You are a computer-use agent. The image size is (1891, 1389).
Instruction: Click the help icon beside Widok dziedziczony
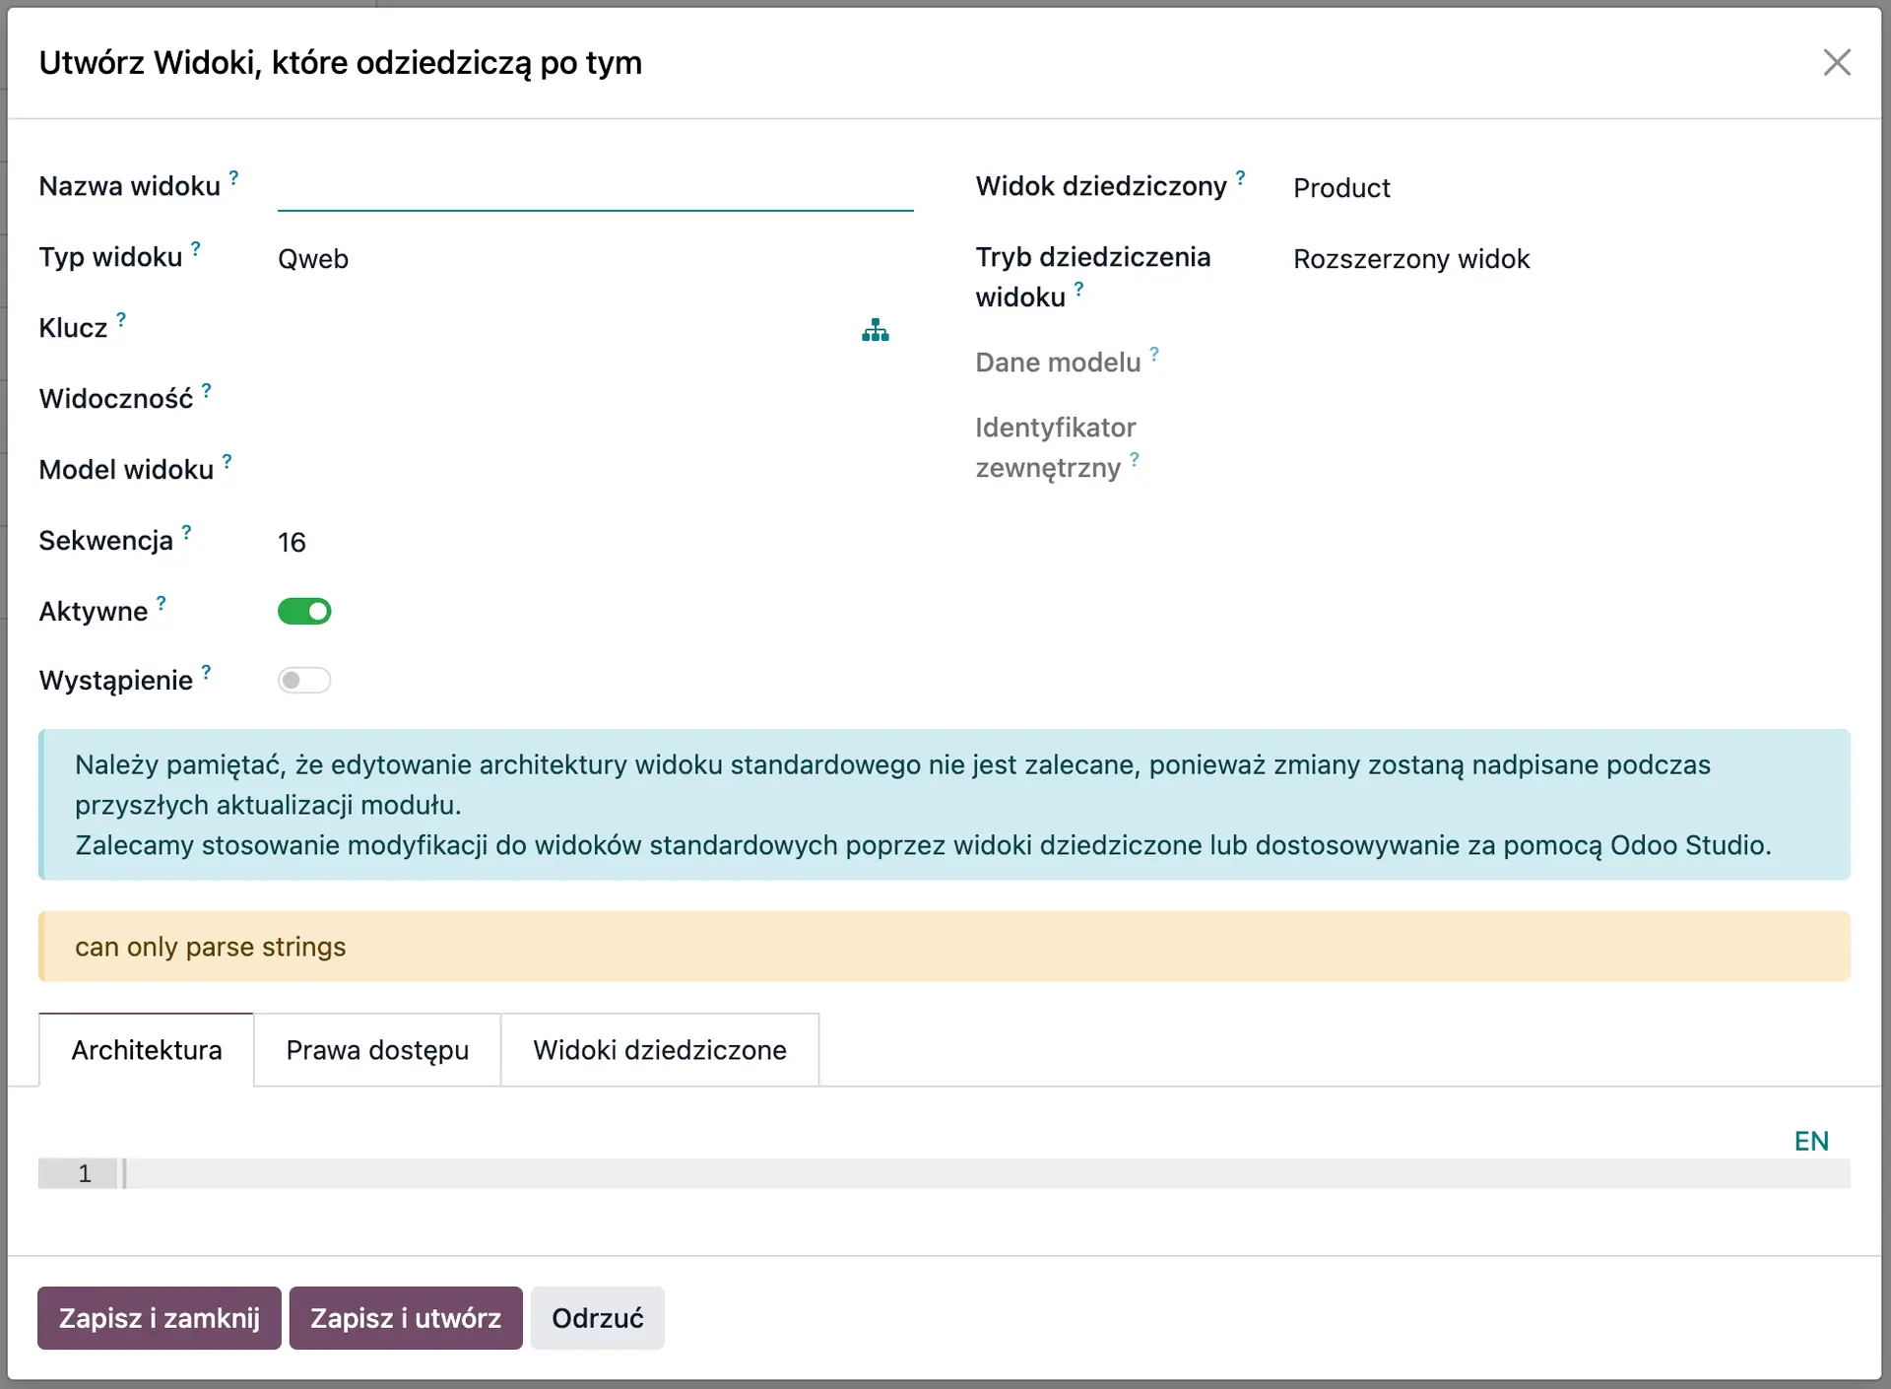click(x=1242, y=178)
